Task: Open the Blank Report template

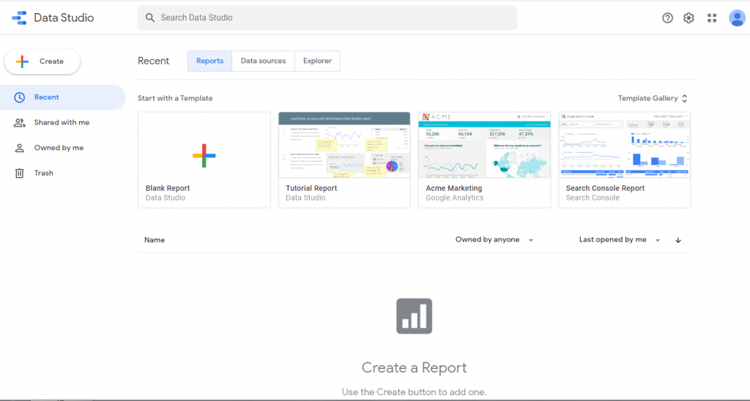Action: click(204, 160)
